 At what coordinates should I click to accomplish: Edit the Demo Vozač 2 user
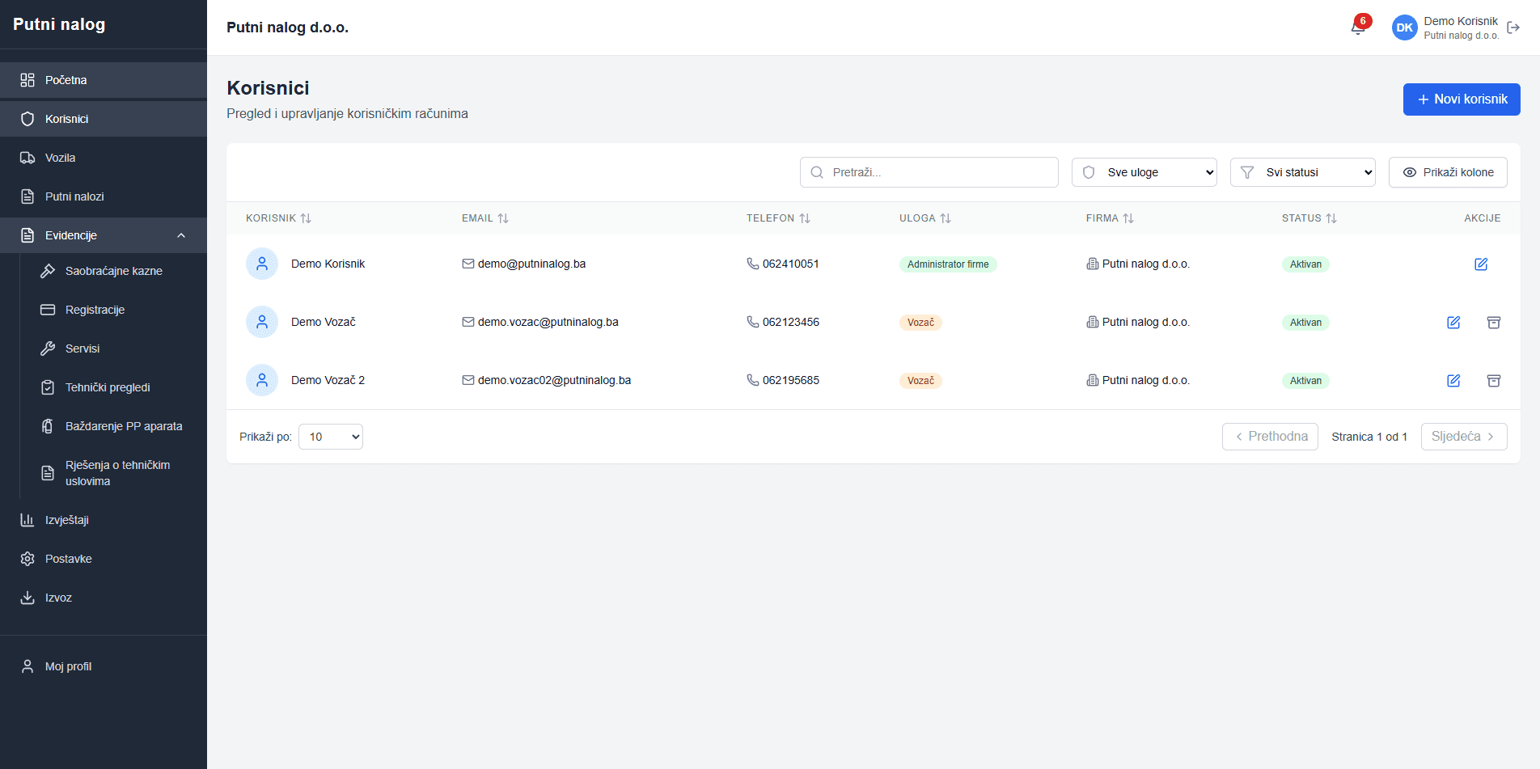tap(1453, 381)
